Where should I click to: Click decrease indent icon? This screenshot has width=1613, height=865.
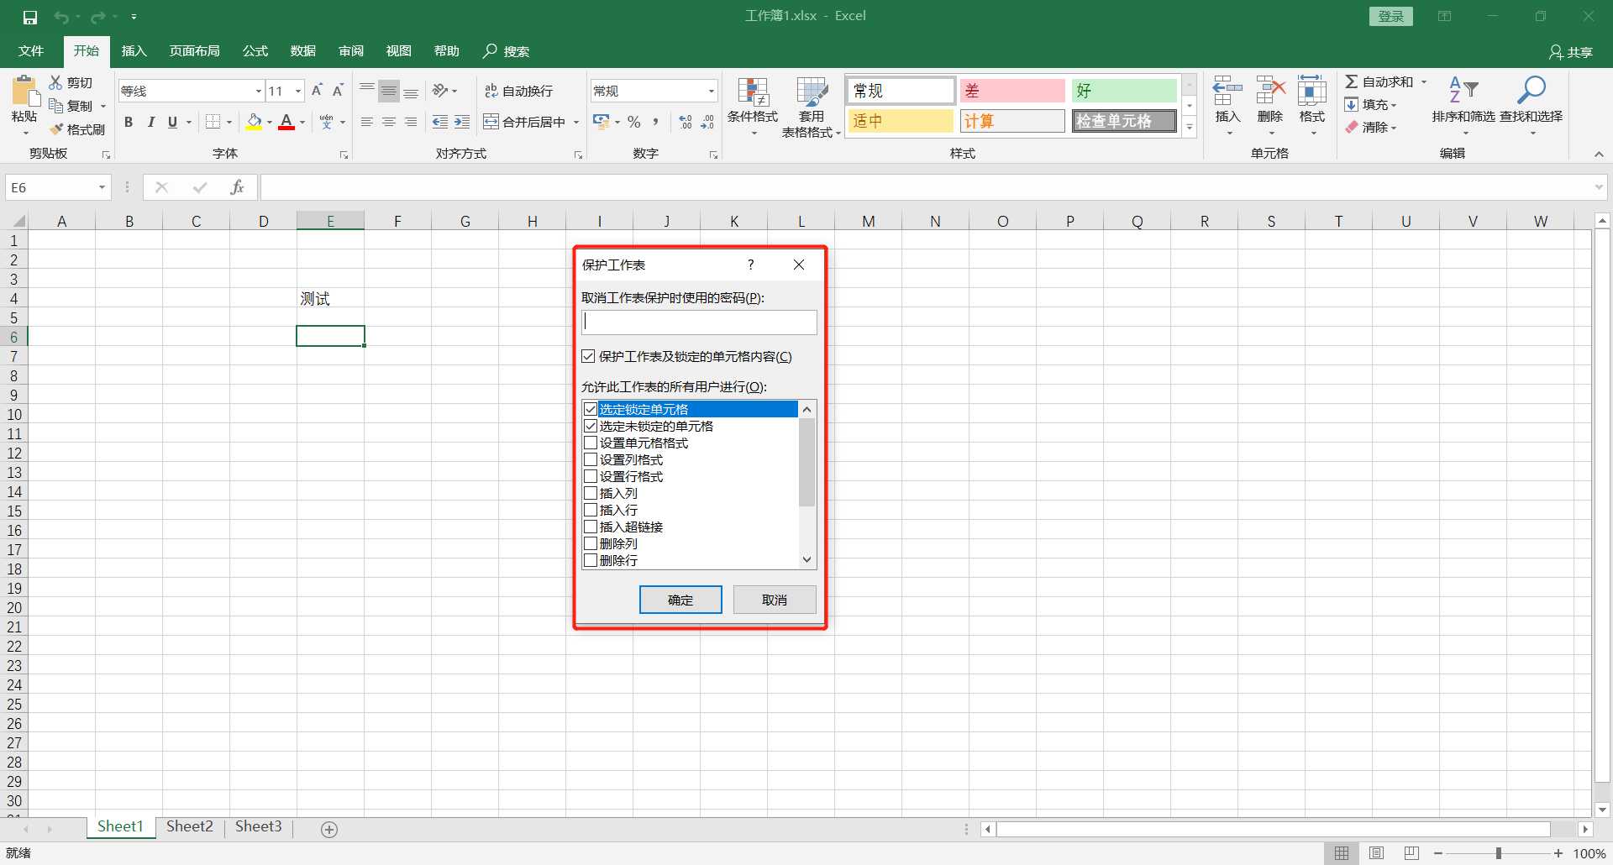tap(439, 122)
